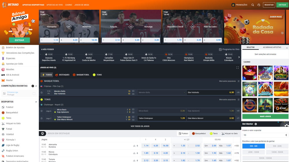
Task: Open the support headset icon in header
Action: click(259, 5)
